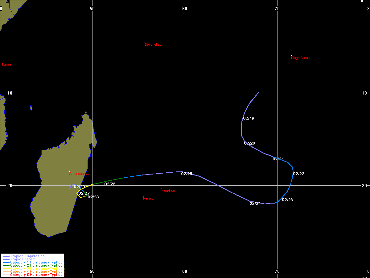Select the Reunion location label

click(x=149, y=199)
